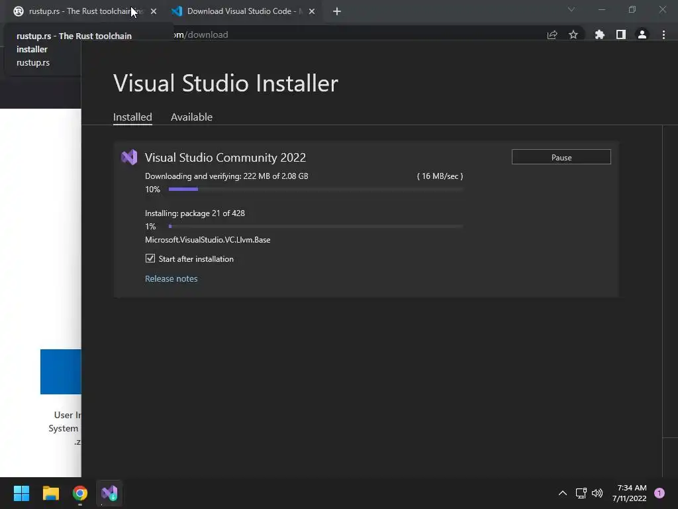Bookmark this page with the star icon

573,34
